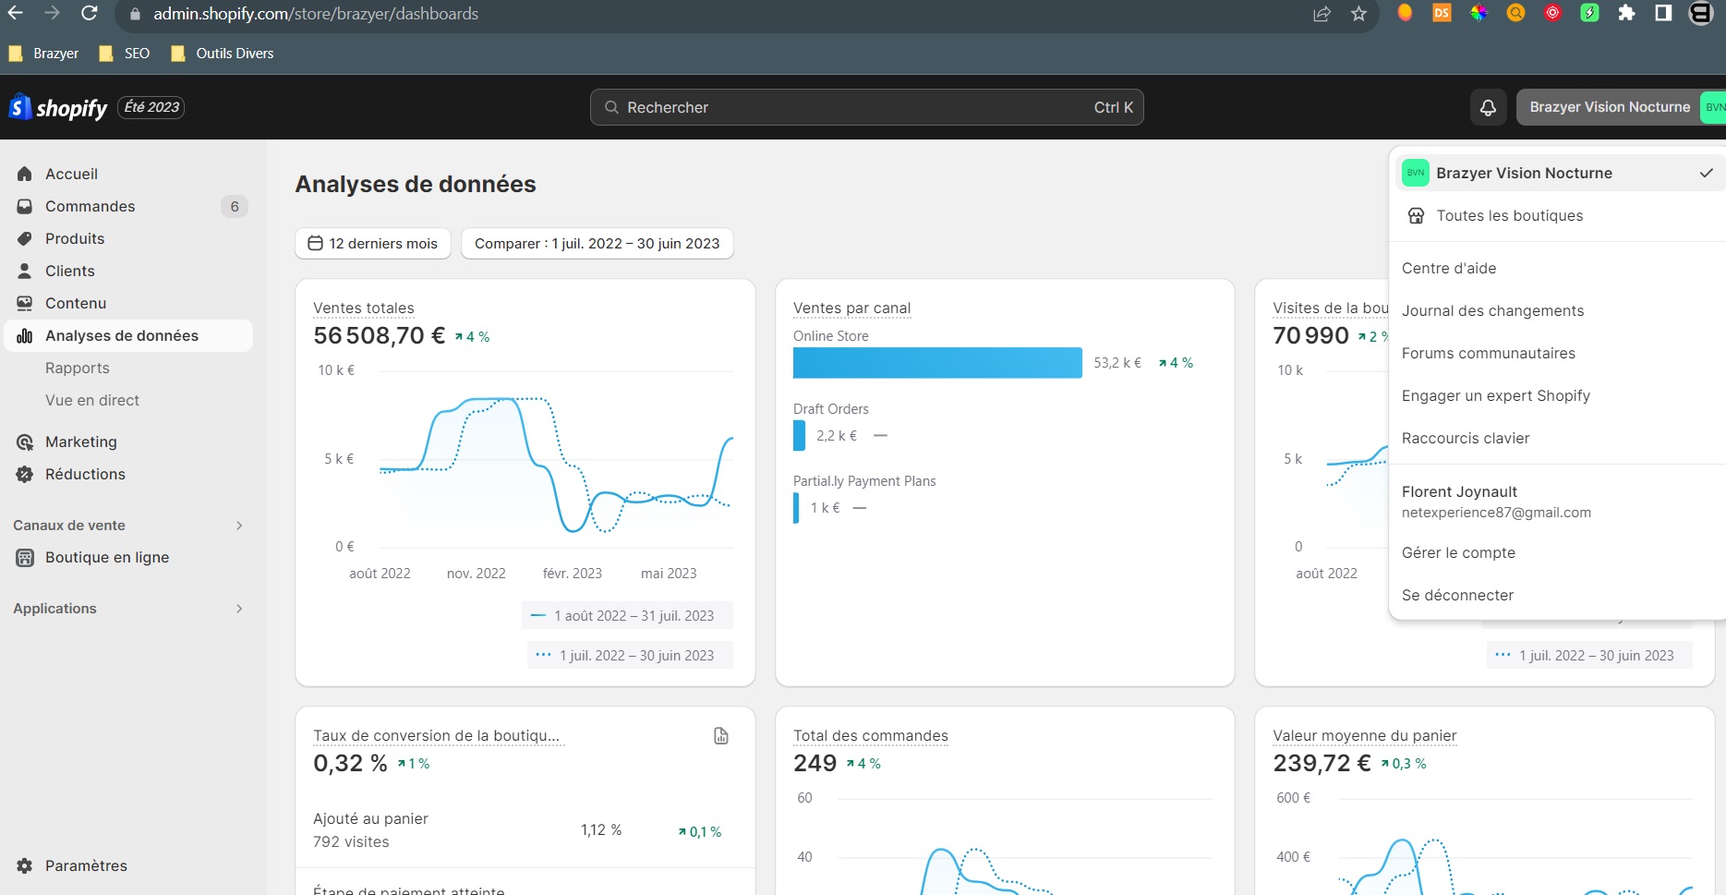Open Produits via its tag icon
The height and width of the screenshot is (895, 1726).
pyautogui.click(x=25, y=238)
